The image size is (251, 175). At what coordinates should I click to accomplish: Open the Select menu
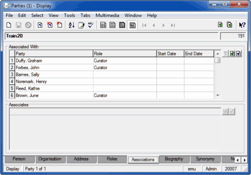(37, 15)
